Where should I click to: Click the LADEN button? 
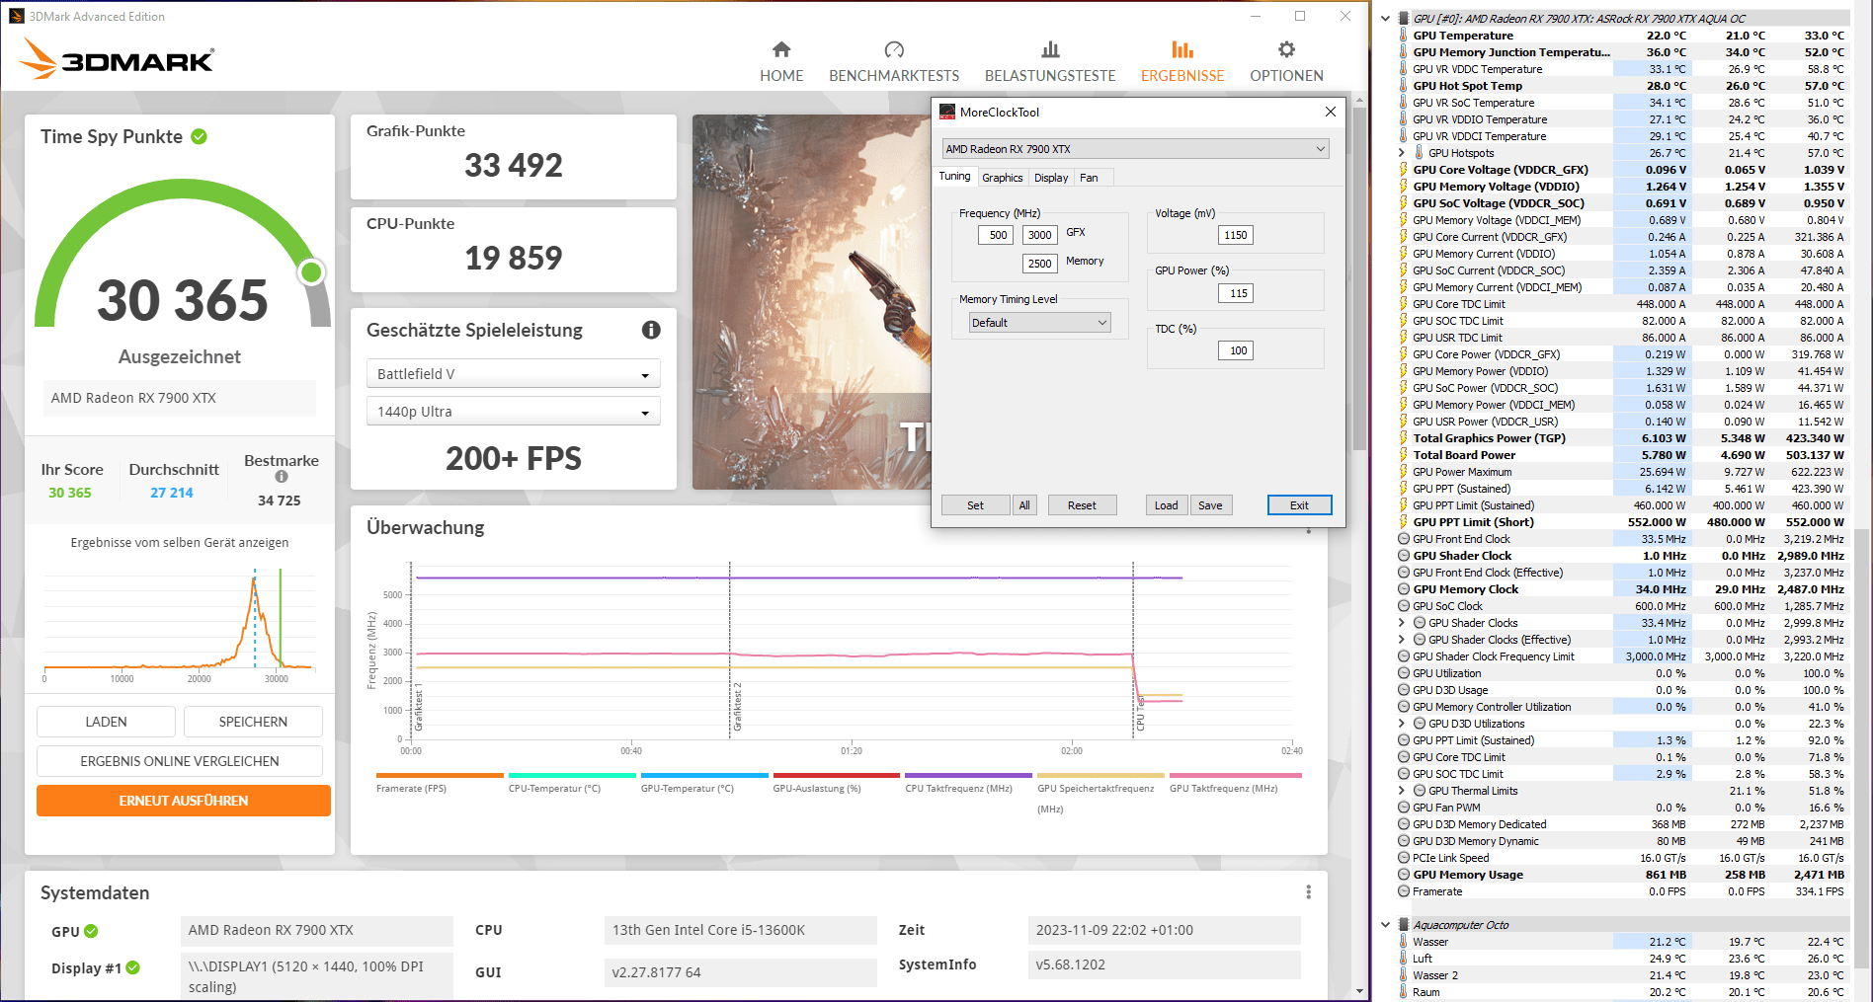pyautogui.click(x=106, y=722)
